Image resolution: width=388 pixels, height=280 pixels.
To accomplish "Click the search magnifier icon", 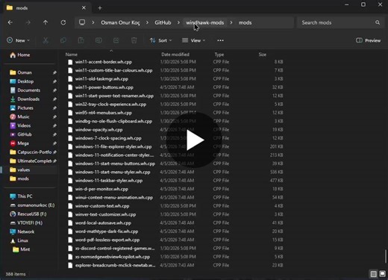I will (x=378, y=22).
